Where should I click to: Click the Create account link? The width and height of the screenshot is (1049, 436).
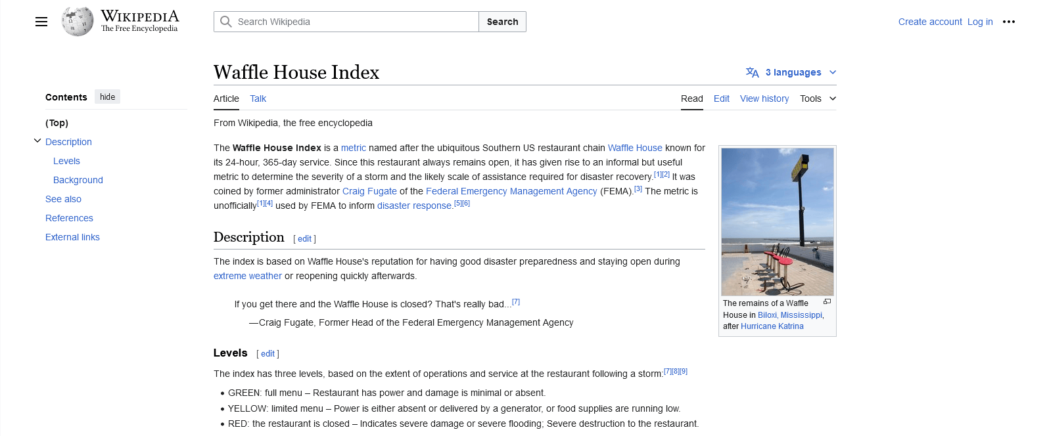tap(930, 22)
